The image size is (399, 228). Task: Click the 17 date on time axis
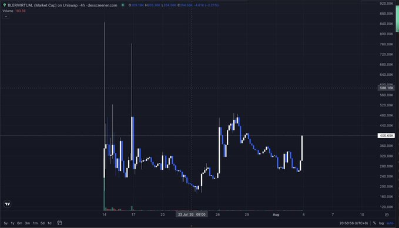click(x=133, y=214)
